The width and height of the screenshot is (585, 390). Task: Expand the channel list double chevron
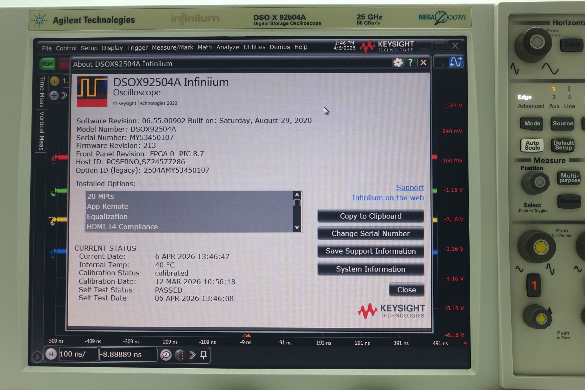(64, 95)
